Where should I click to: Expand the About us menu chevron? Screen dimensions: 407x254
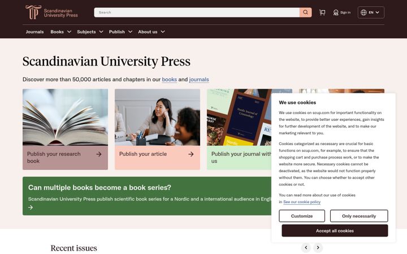(163, 32)
